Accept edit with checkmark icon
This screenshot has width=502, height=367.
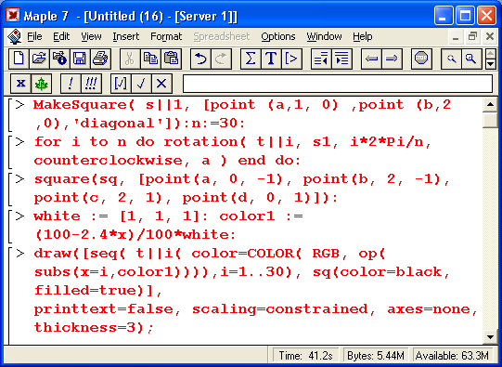tap(141, 84)
